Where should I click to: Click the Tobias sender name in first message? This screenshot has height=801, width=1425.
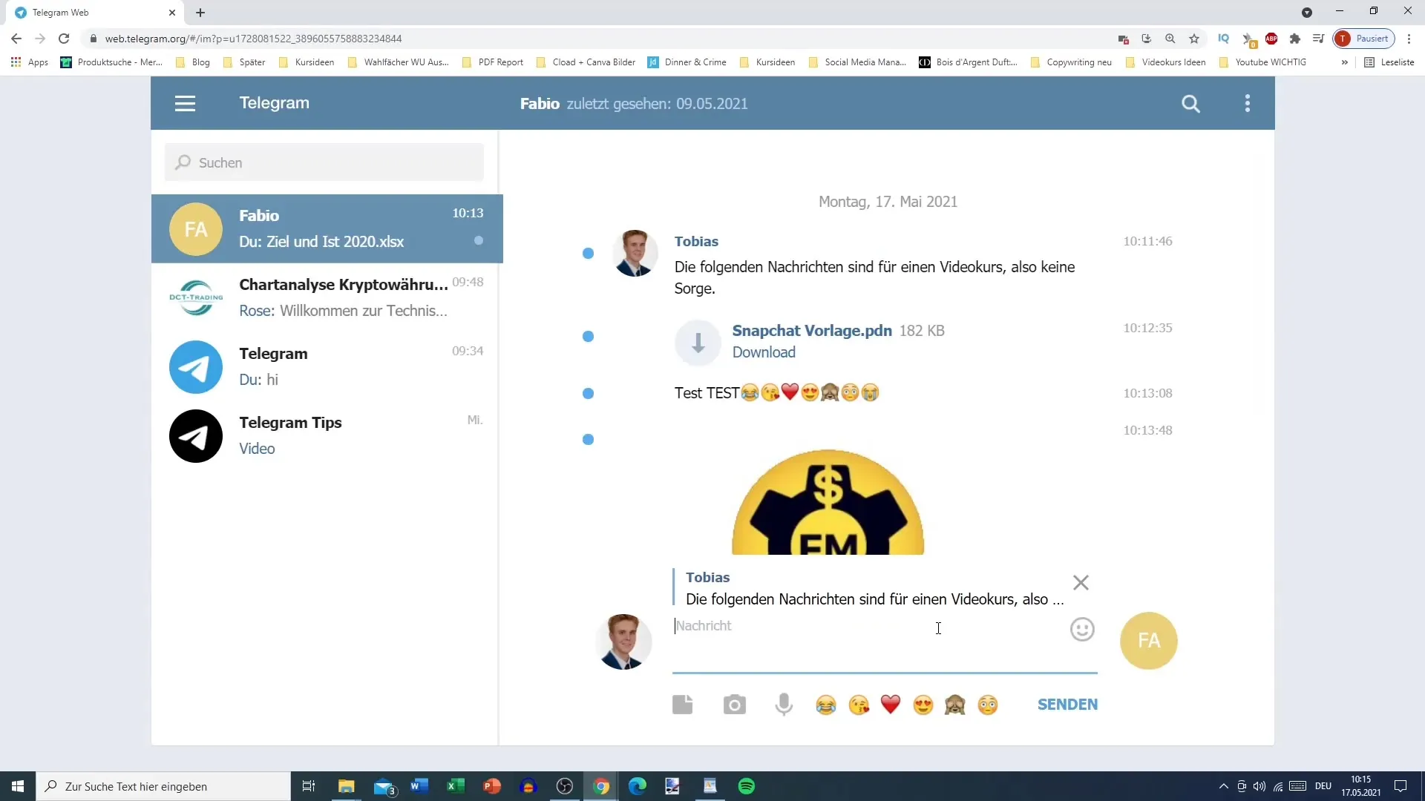pos(696,242)
